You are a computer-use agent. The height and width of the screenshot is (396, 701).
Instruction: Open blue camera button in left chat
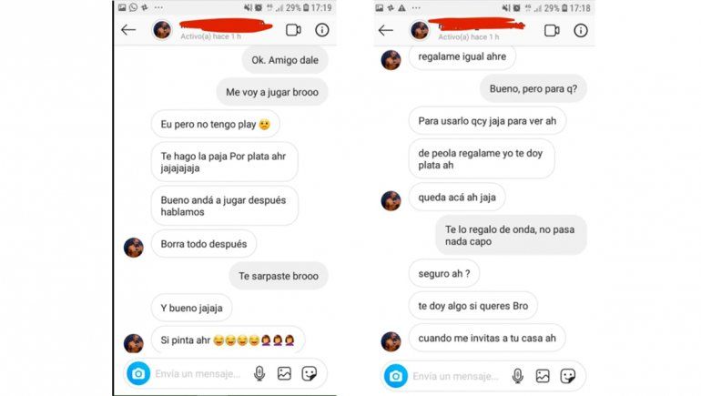[x=138, y=373]
